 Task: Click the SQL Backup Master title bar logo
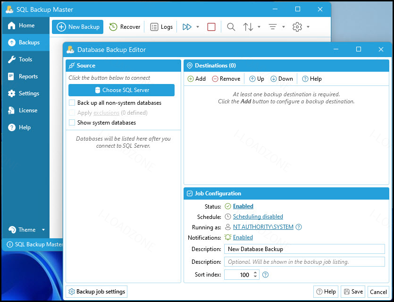point(9,9)
